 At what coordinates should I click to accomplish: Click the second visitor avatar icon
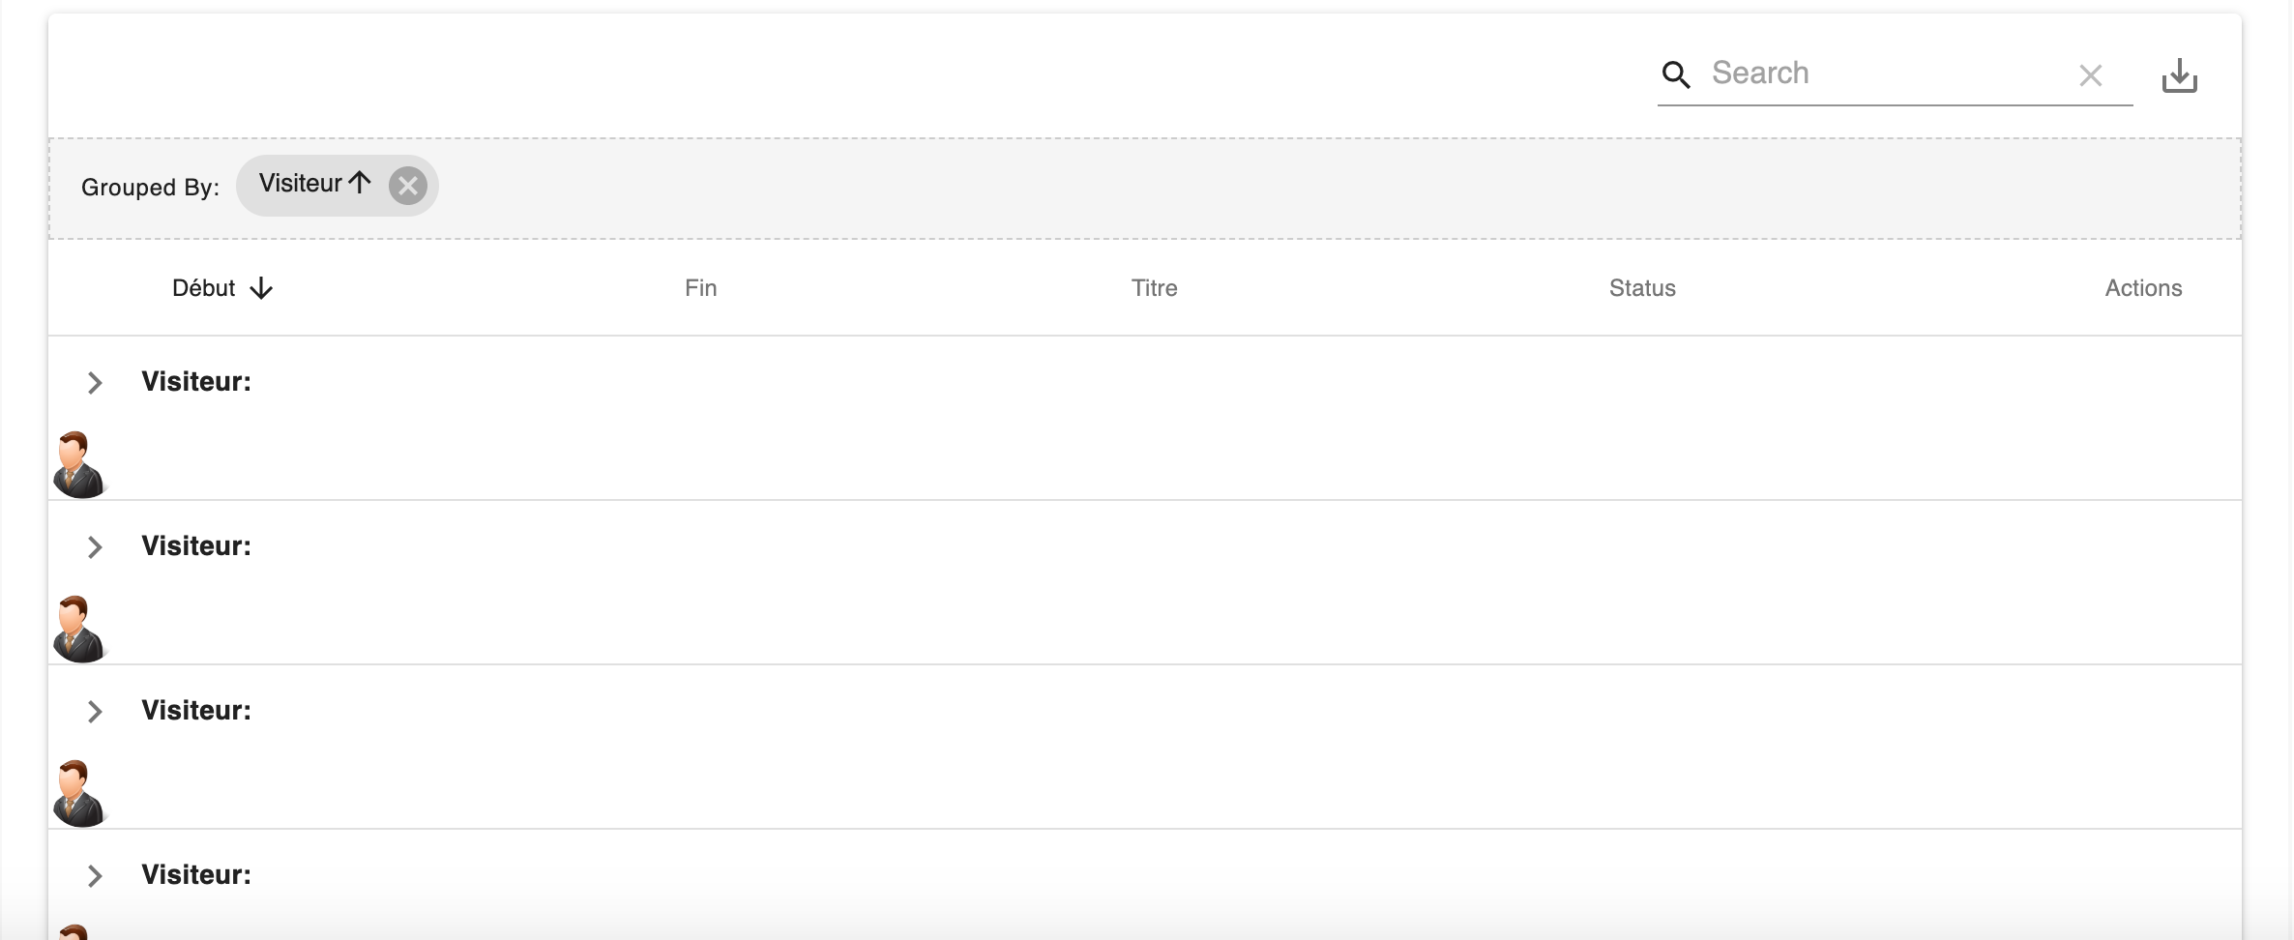[79, 628]
